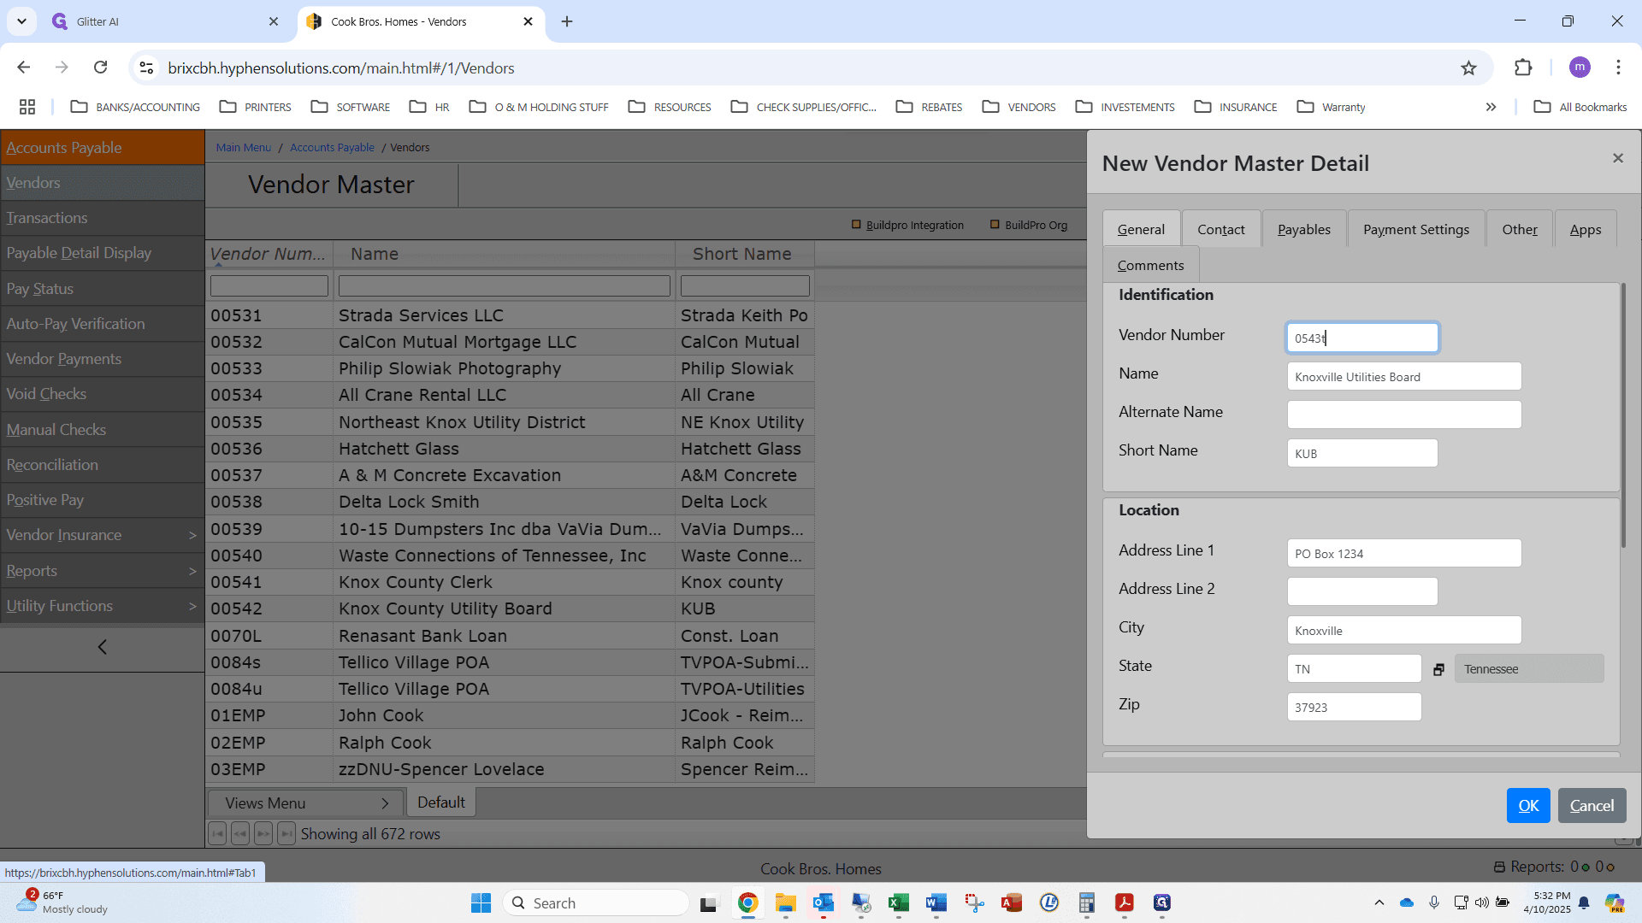Toggle the Buildpro Integration checkbox
This screenshot has height=923, width=1642.
pyautogui.click(x=856, y=225)
